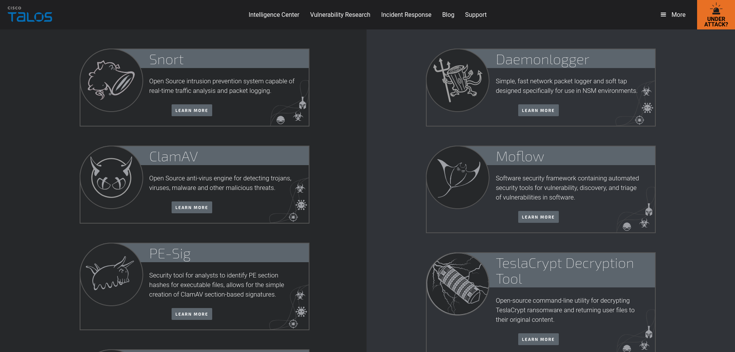Learn more about TeslaCrypt Decryption Tool
This screenshot has width=735, height=352.
(x=538, y=339)
